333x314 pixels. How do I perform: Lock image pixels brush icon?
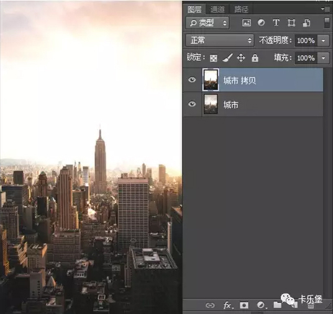point(227,58)
